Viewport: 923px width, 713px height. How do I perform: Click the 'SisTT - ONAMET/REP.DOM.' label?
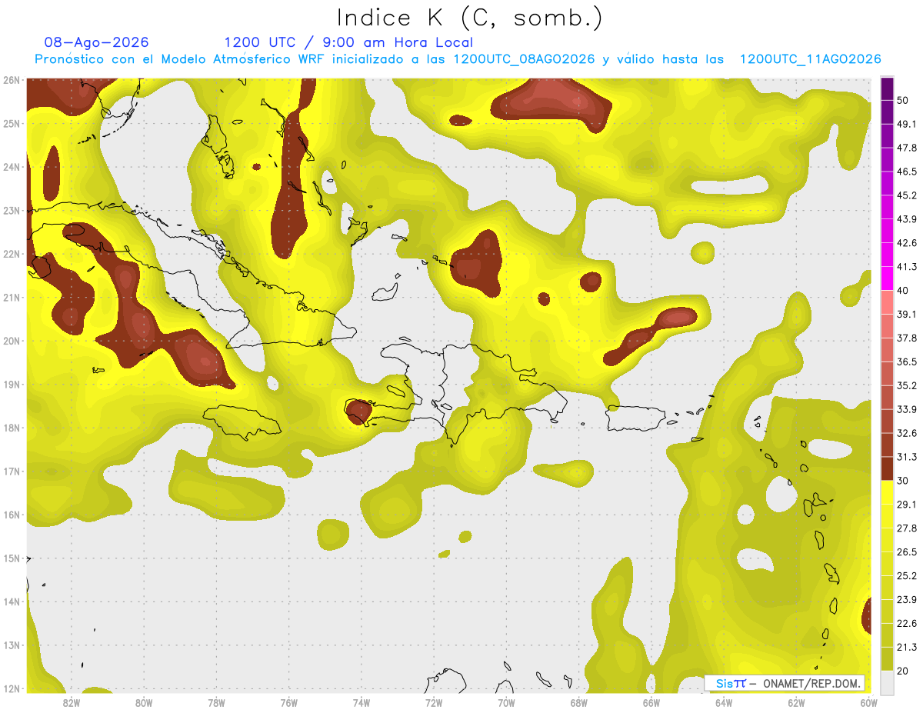click(x=785, y=683)
